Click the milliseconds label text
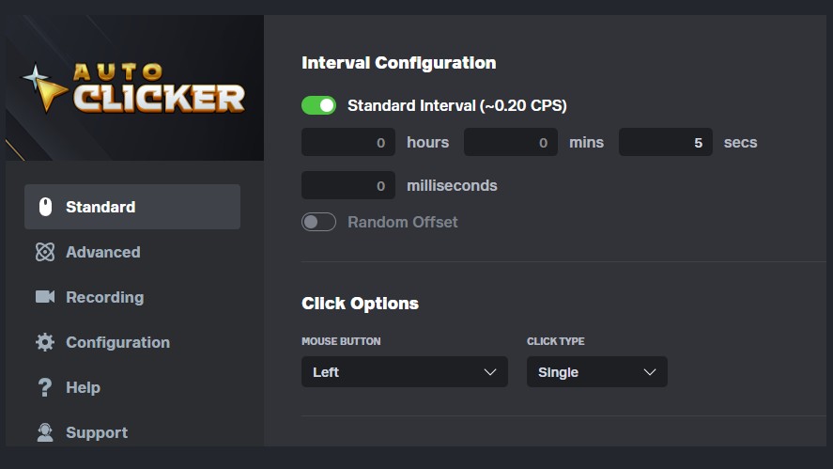The image size is (833, 469). coord(452,185)
